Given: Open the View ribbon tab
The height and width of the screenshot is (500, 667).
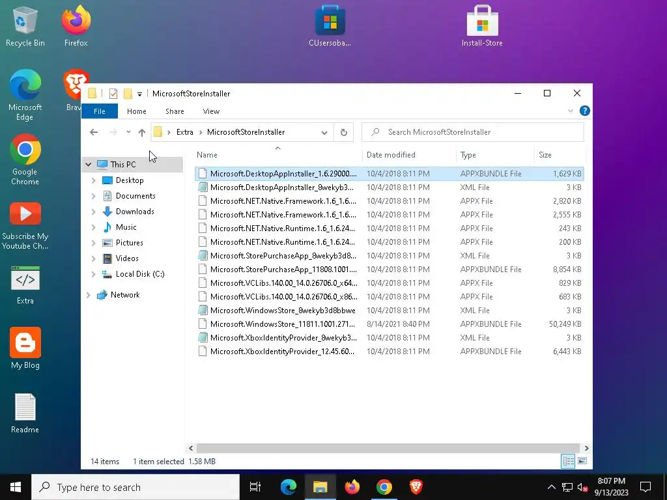Looking at the screenshot, I should click(x=211, y=111).
